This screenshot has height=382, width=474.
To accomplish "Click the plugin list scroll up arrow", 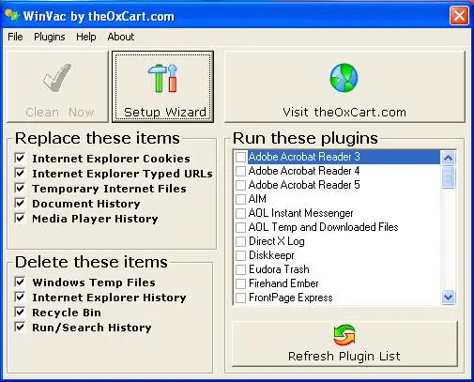I will point(448,158).
